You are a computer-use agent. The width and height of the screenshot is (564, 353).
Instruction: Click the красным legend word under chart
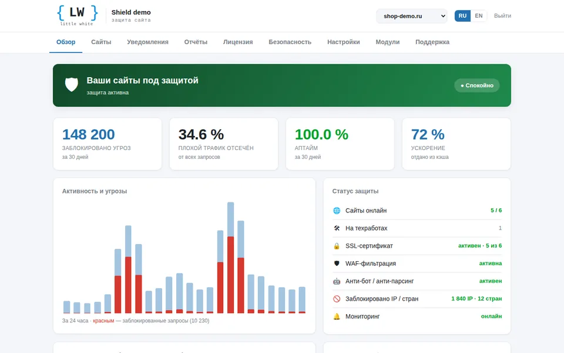coord(103,321)
